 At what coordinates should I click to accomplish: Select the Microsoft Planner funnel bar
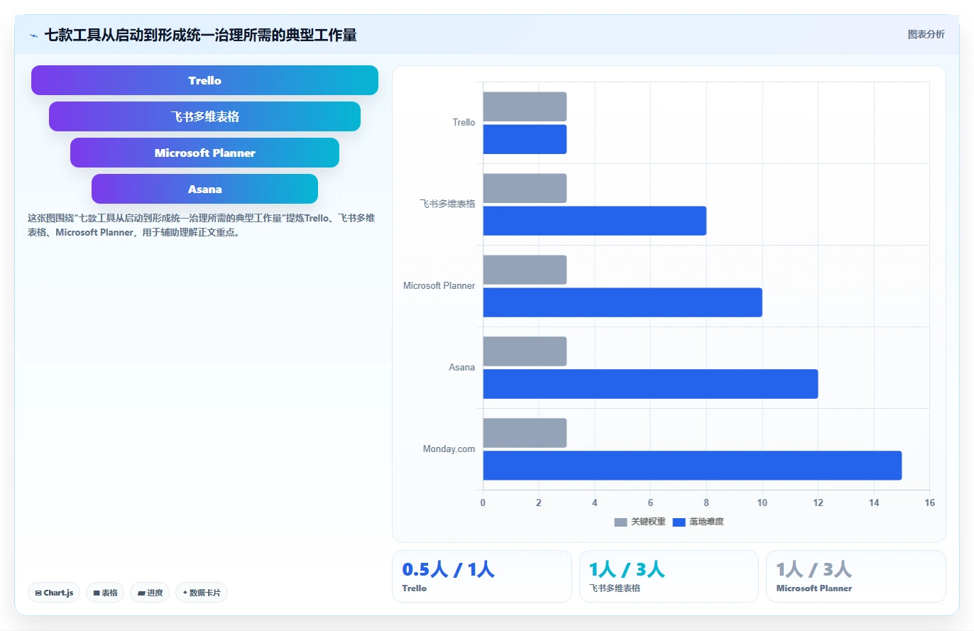[x=204, y=153]
